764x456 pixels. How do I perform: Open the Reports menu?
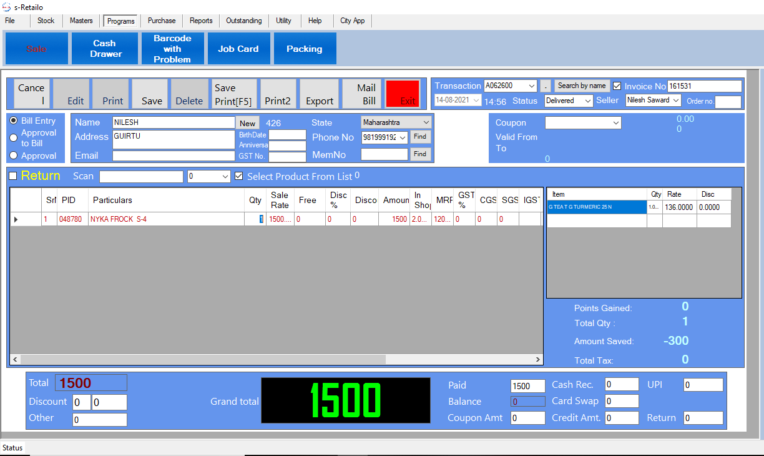point(201,21)
